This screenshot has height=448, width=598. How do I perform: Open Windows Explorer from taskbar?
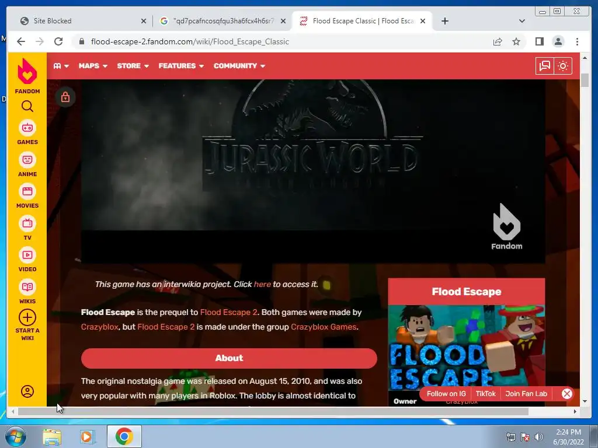[52, 436]
